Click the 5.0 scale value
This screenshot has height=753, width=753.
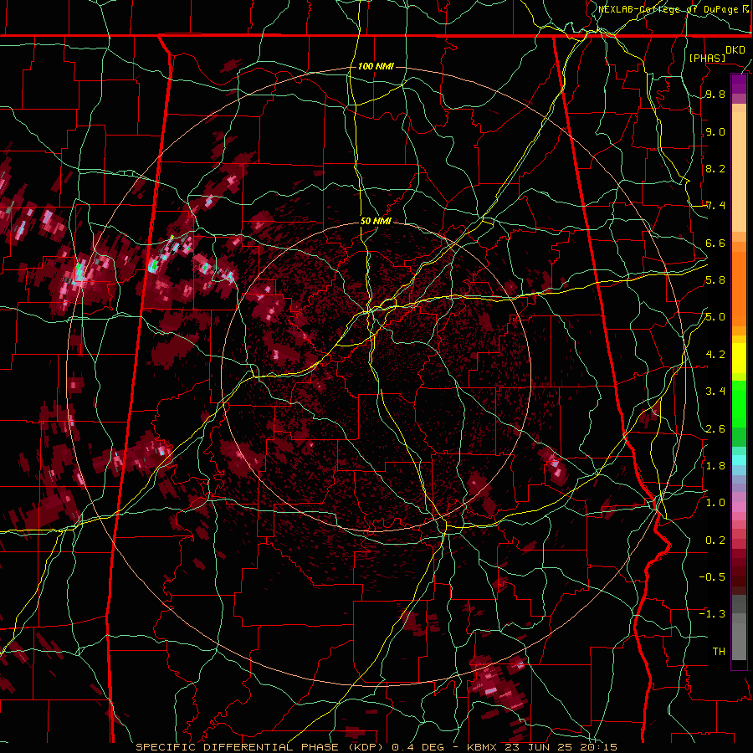(x=715, y=317)
